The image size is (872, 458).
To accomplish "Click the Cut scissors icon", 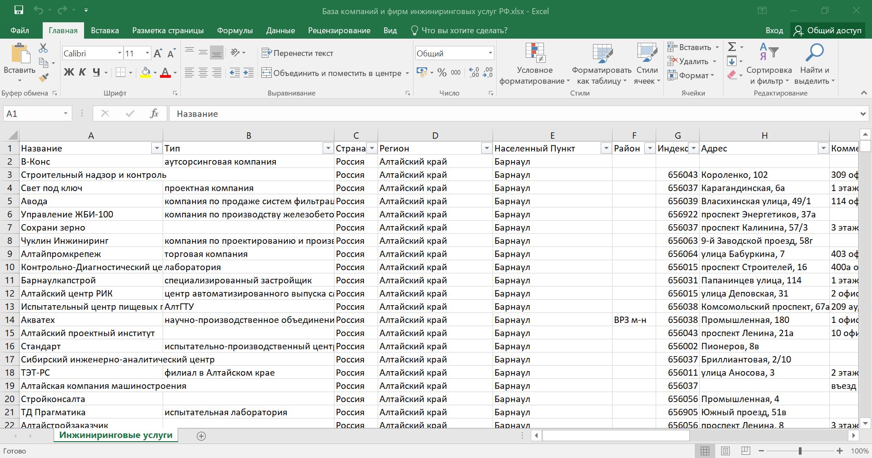I will [43, 48].
